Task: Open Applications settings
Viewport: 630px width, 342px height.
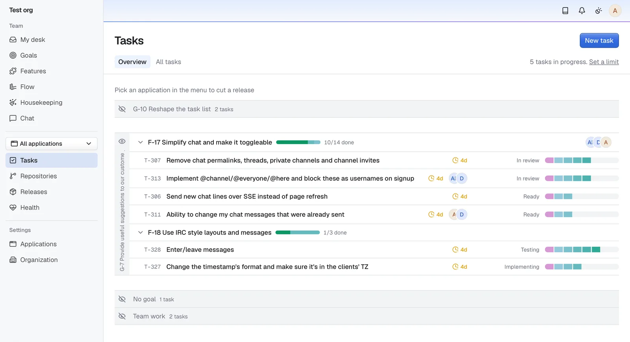Action: point(52,244)
